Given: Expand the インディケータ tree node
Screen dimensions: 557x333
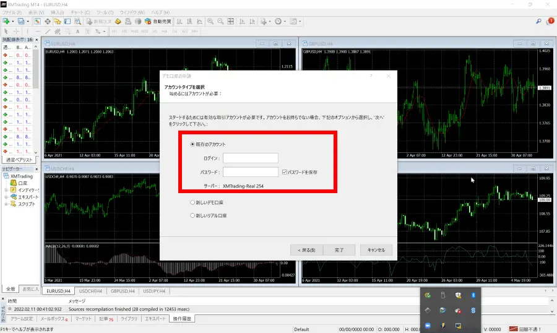Looking at the screenshot, I should click(x=6, y=190).
